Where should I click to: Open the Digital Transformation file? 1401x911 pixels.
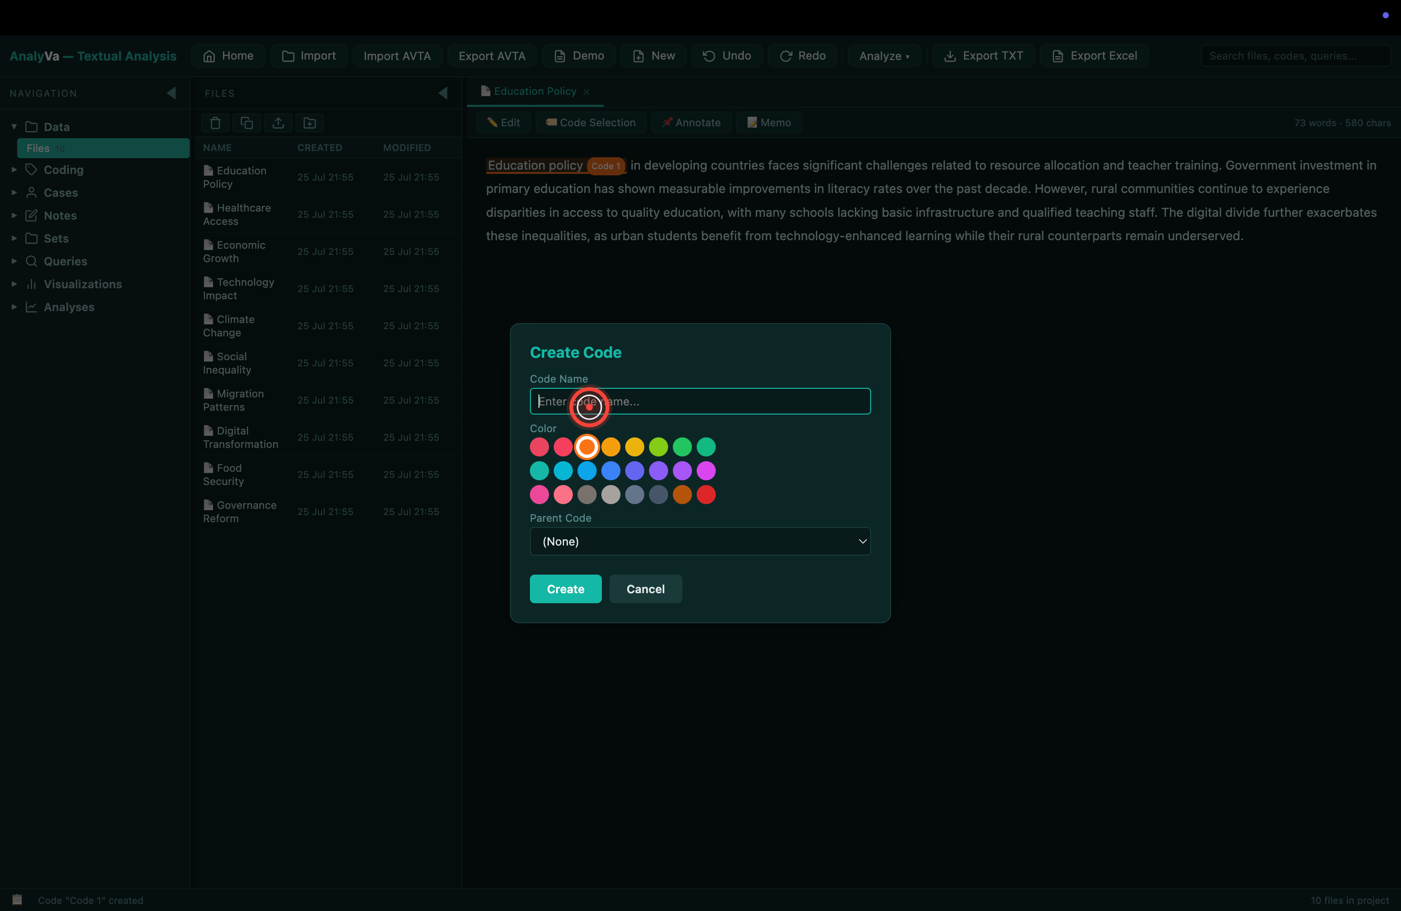[x=328, y=437]
